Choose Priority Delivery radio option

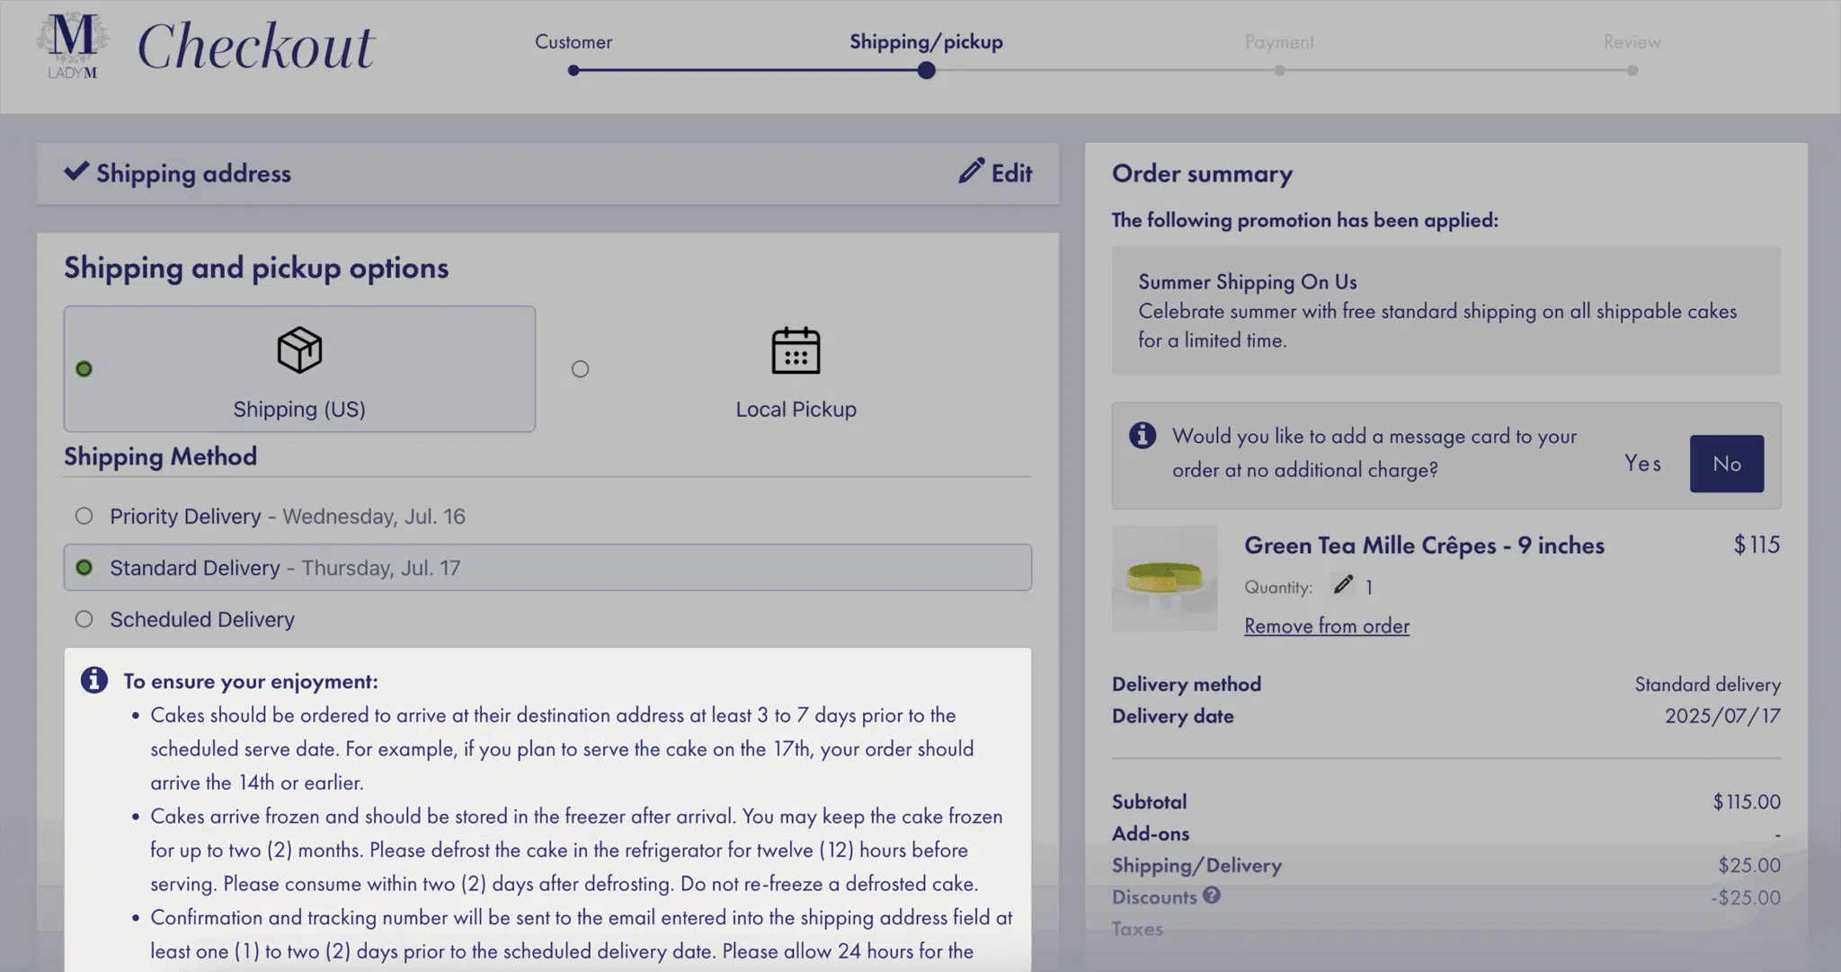[84, 516]
